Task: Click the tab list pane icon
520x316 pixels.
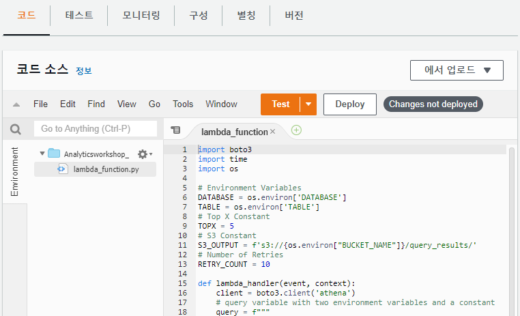Action: 175,130
